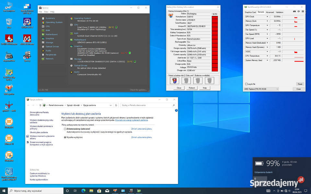
Task: Click the taskbar search box Wpisz tutaj
Action: 36,191
